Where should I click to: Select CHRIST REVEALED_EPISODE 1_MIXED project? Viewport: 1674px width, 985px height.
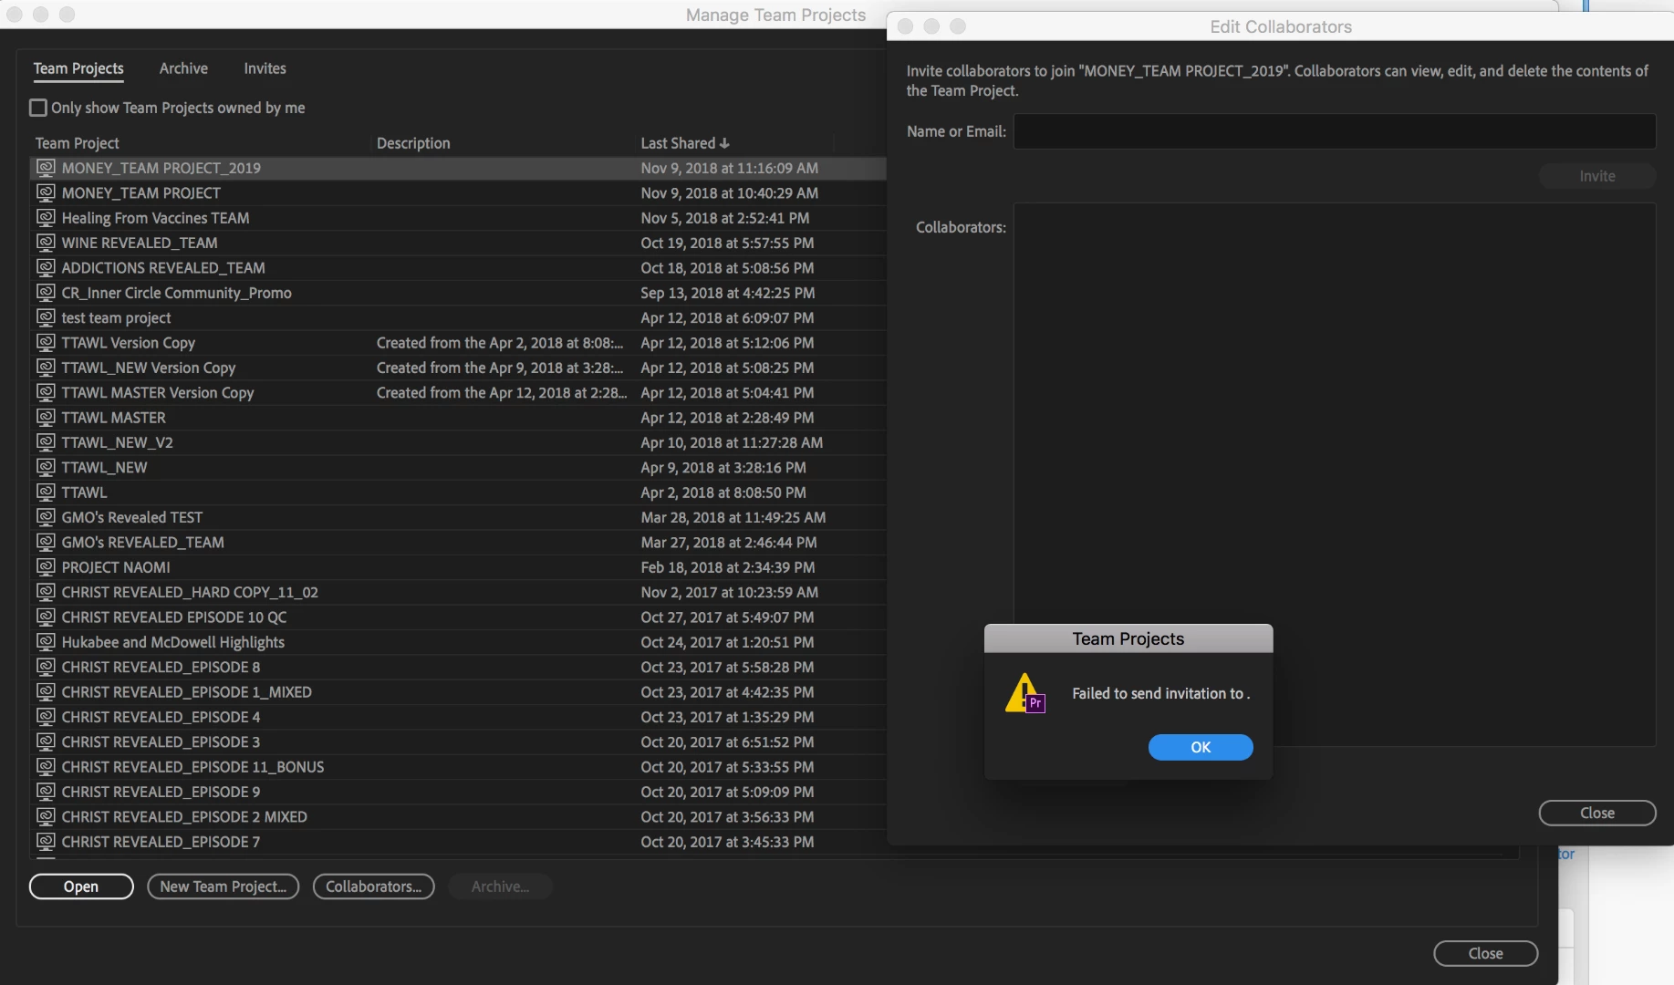point(458,691)
